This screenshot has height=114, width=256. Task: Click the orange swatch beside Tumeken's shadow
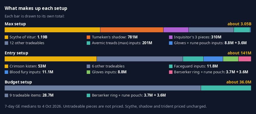(88, 37)
